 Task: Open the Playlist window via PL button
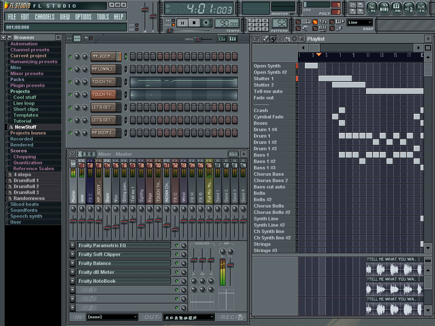pyautogui.click(x=372, y=8)
